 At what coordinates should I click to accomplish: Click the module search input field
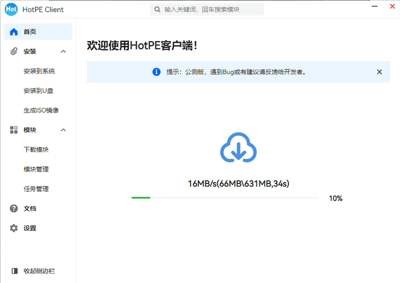[207, 9]
